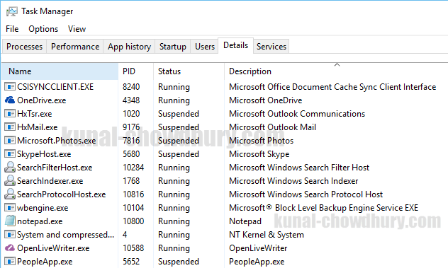Select the Details tab

236,45
